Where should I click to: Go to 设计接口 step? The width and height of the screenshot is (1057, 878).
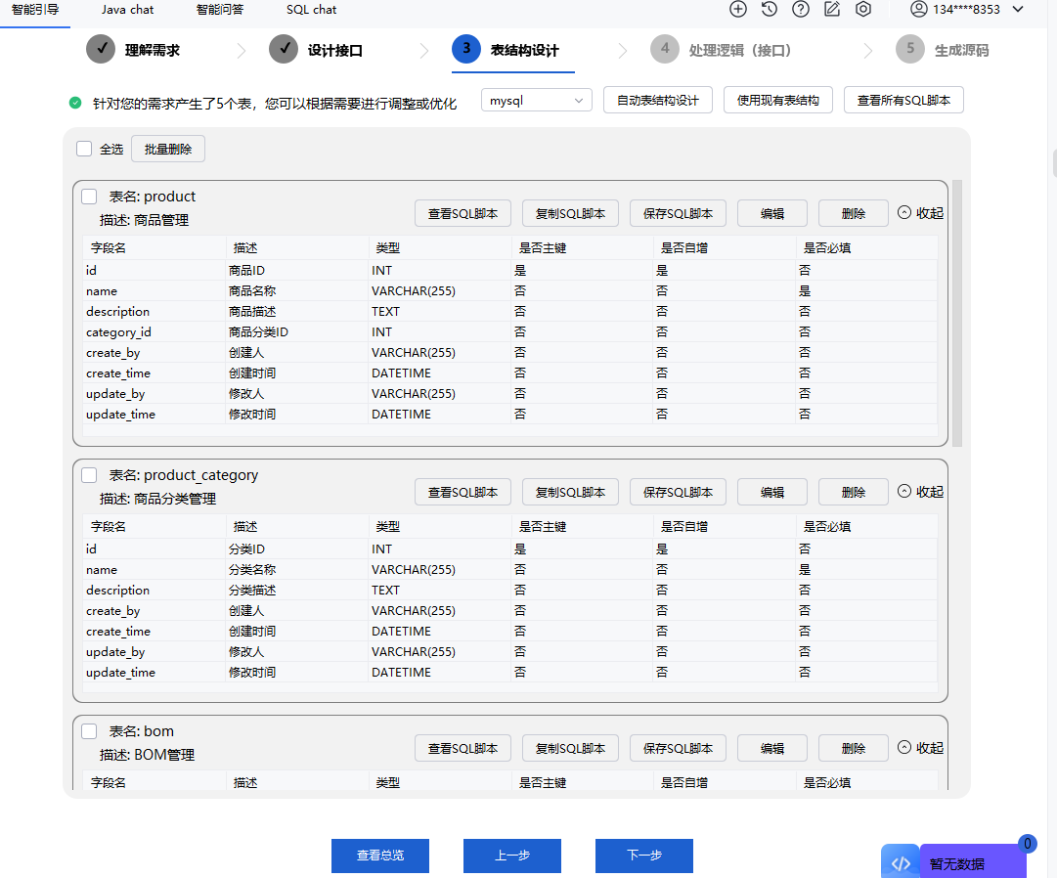[x=335, y=51]
